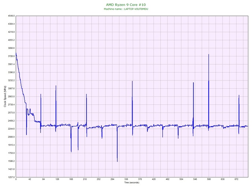Click the 2738.4 y-axis value
The width and height of the screenshot is (252, 189).
tap(11, 105)
